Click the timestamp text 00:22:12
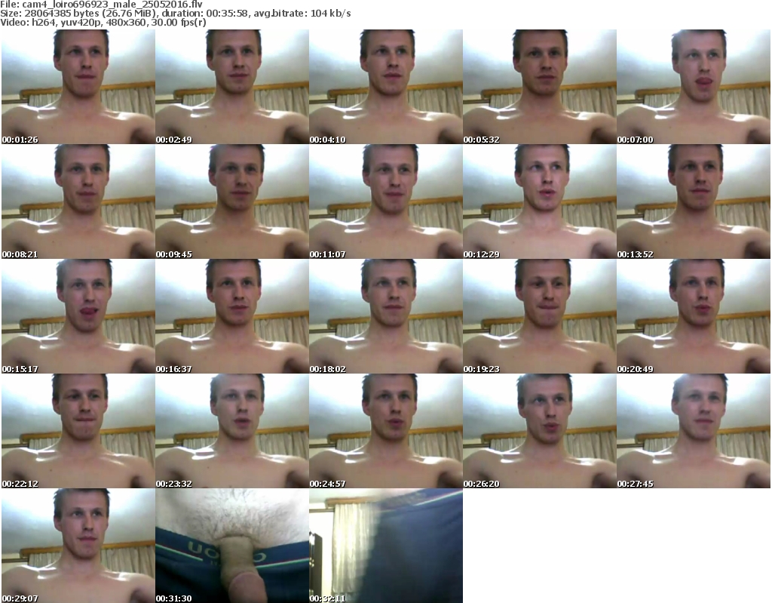 [20, 484]
